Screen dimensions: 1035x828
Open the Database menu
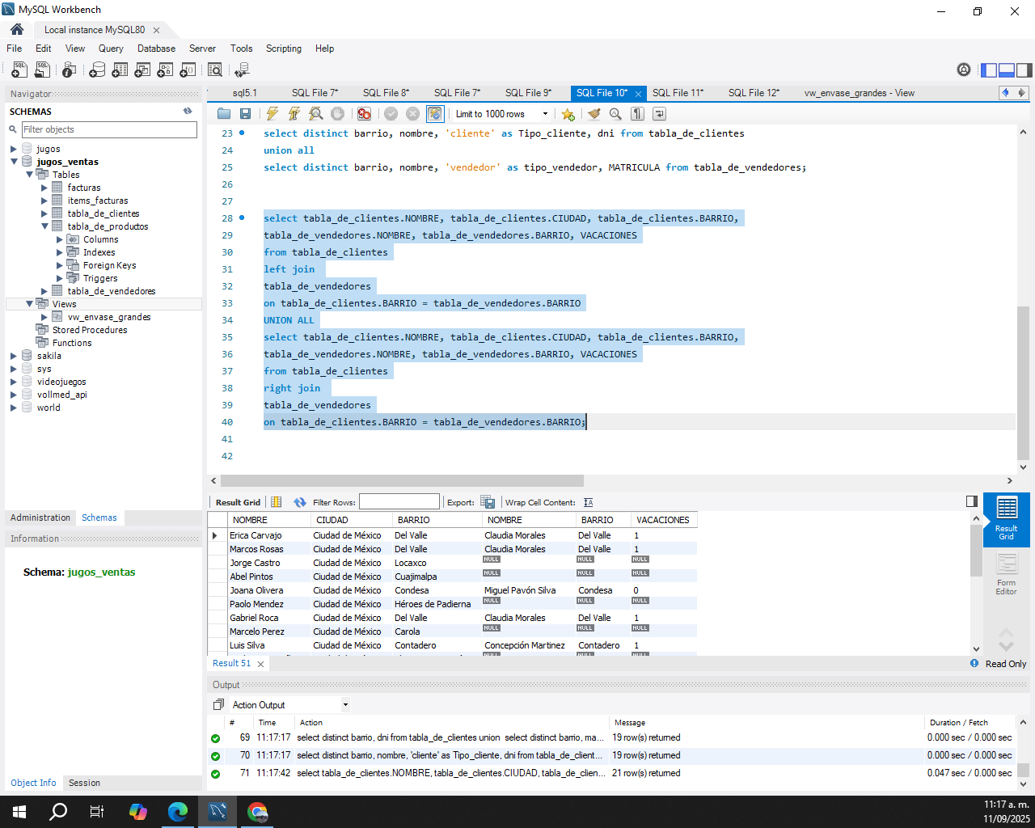click(156, 49)
